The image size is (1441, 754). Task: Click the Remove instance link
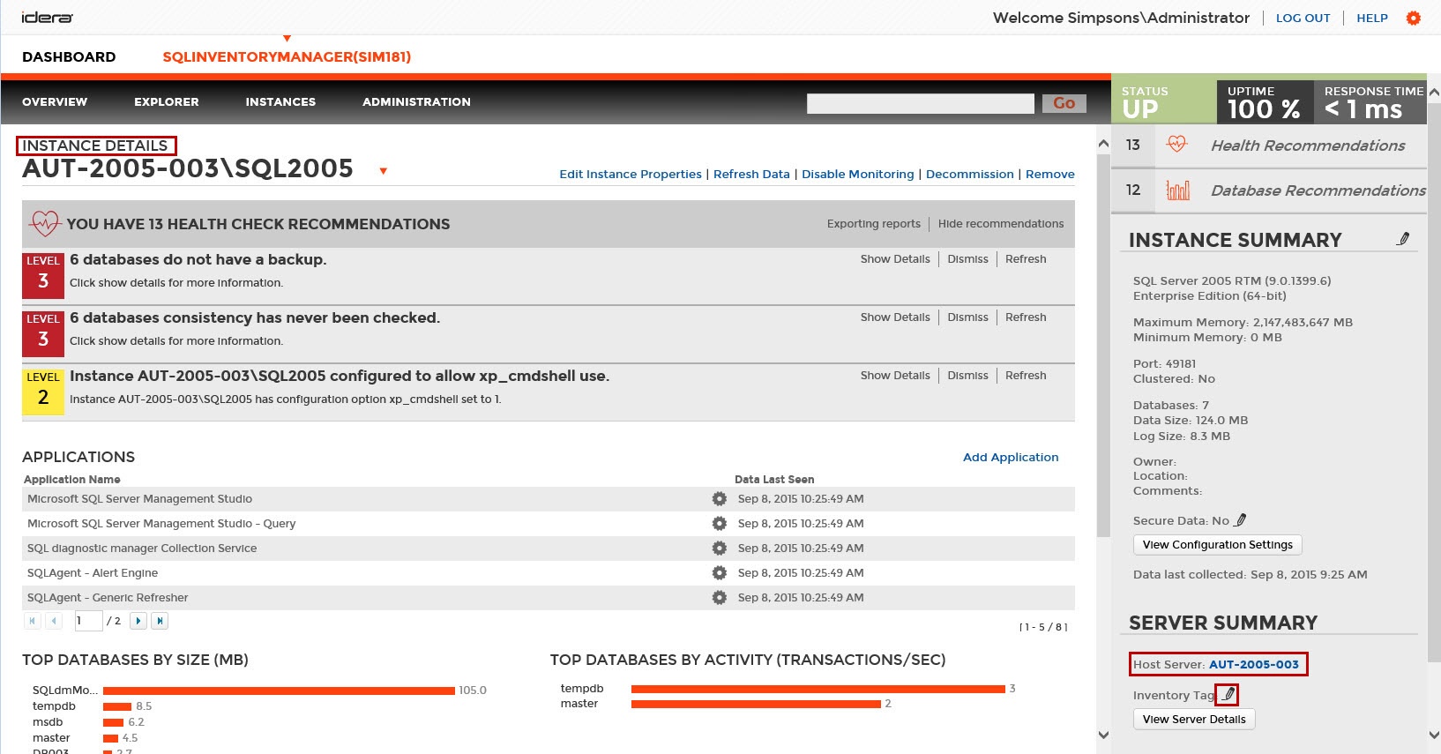[1050, 175]
